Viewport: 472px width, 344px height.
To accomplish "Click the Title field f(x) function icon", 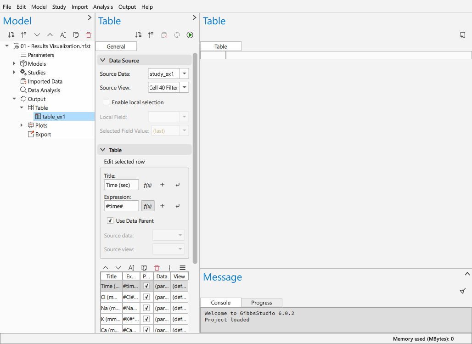I will pyautogui.click(x=147, y=185).
